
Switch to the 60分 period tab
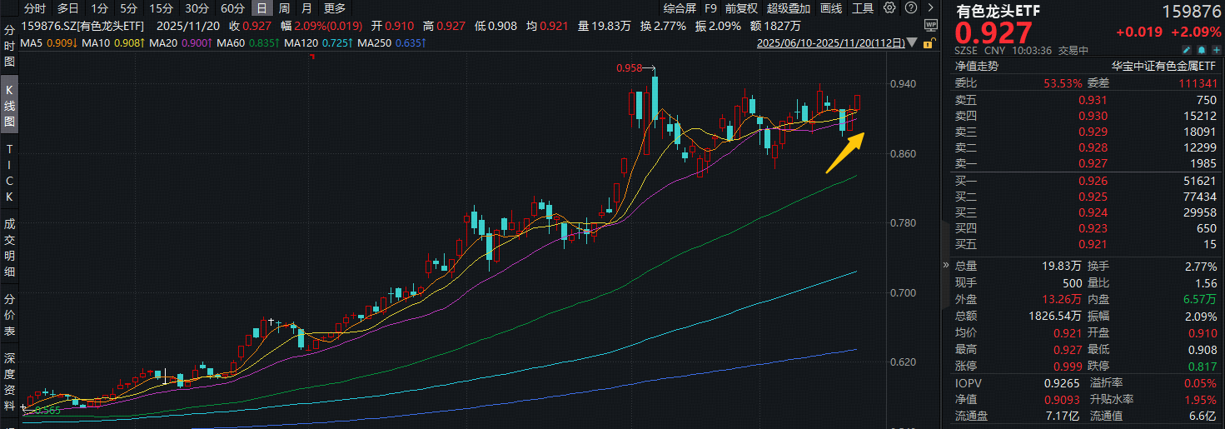(x=233, y=8)
